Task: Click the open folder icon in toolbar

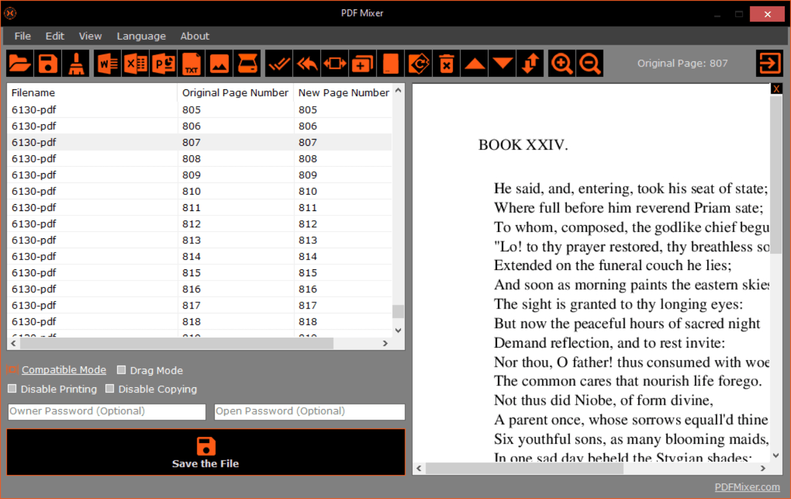Action: 19,63
